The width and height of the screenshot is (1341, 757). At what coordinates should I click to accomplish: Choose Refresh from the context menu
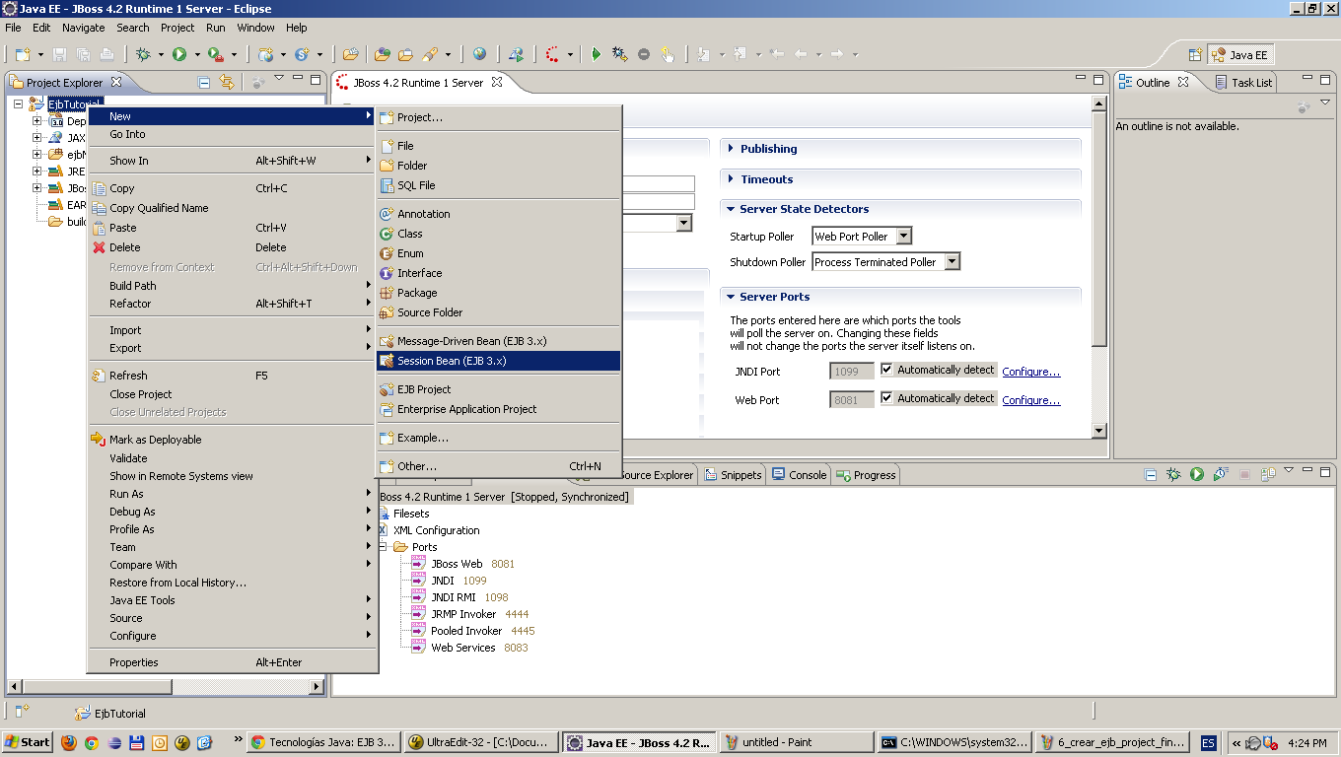tap(128, 375)
